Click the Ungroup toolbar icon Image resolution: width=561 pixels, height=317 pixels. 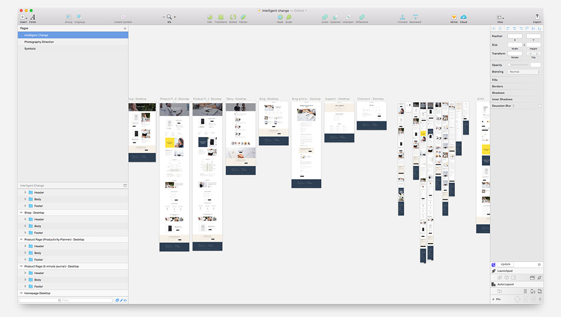tap(80, 17)
